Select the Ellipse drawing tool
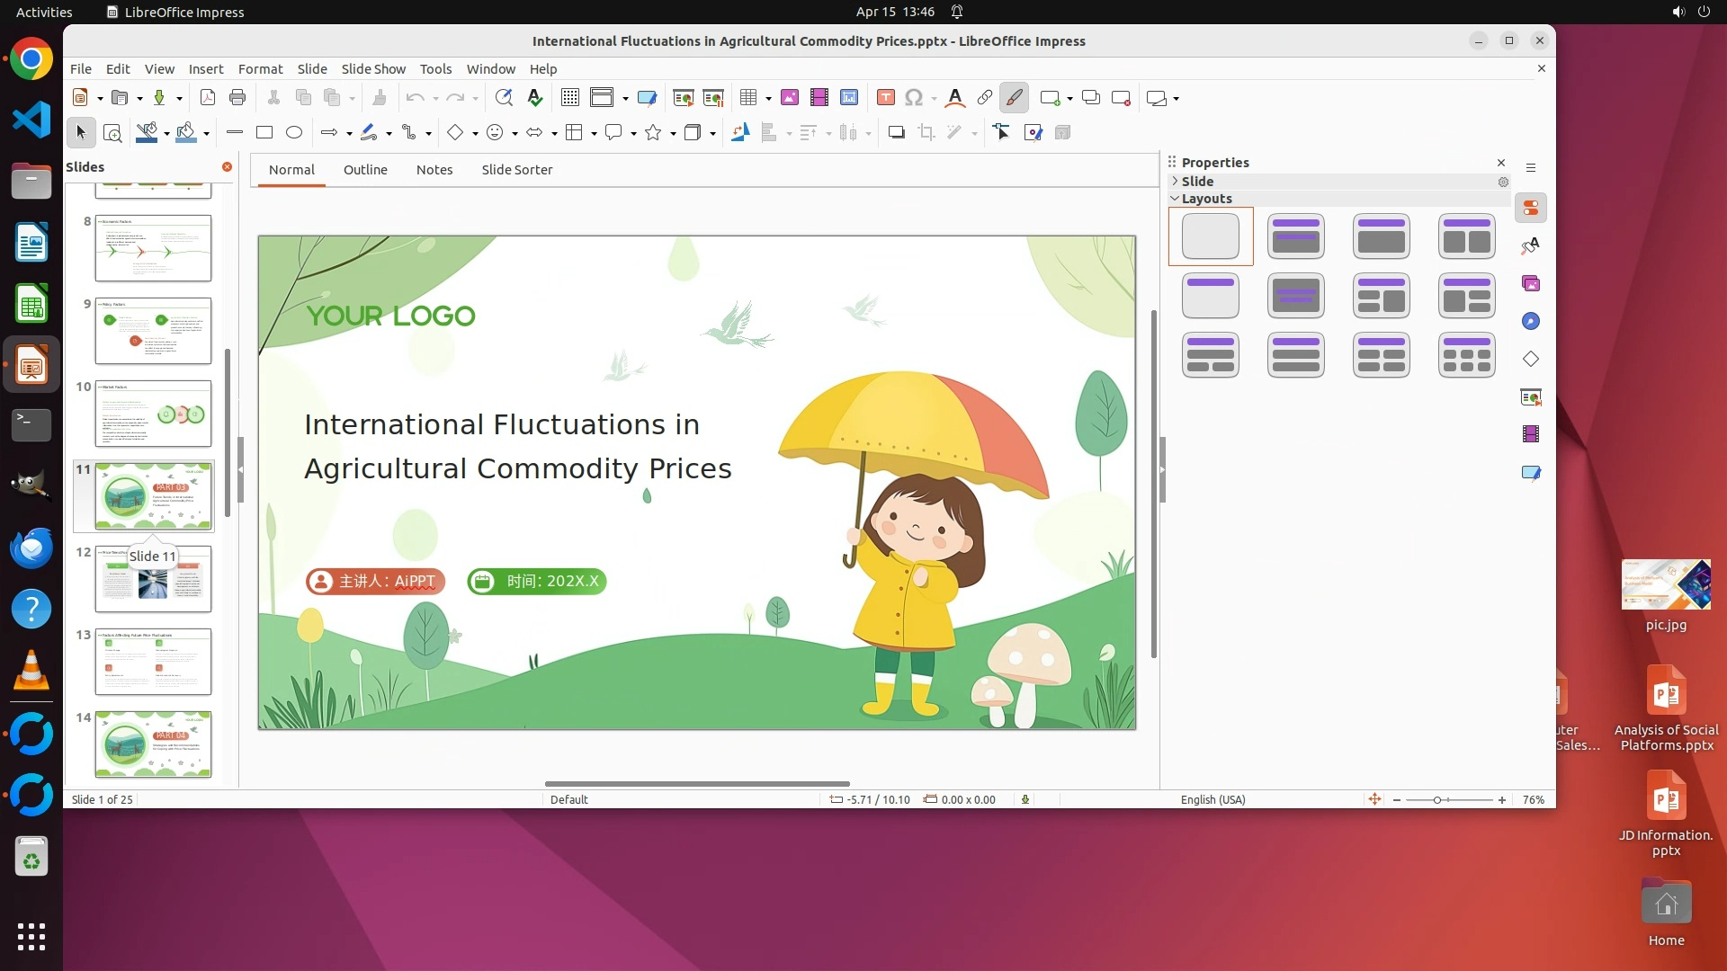The image size is (1727, 971). pos(294,133)
